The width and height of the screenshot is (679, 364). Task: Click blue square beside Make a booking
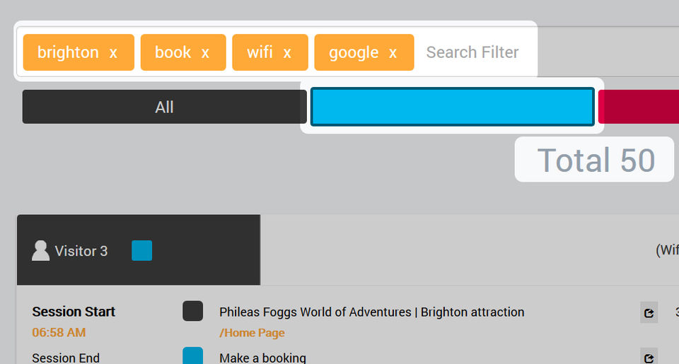[192, 356]
